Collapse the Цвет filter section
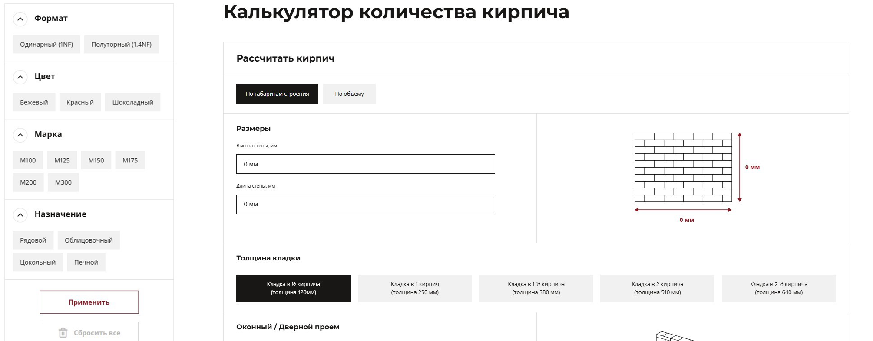 tap(20, 77)
